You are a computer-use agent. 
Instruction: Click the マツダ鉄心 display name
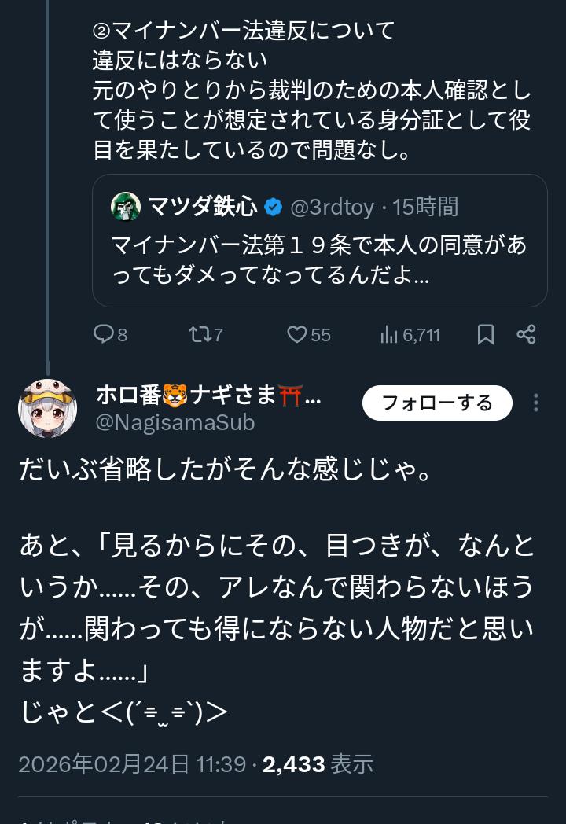click(x=203, y=207)
